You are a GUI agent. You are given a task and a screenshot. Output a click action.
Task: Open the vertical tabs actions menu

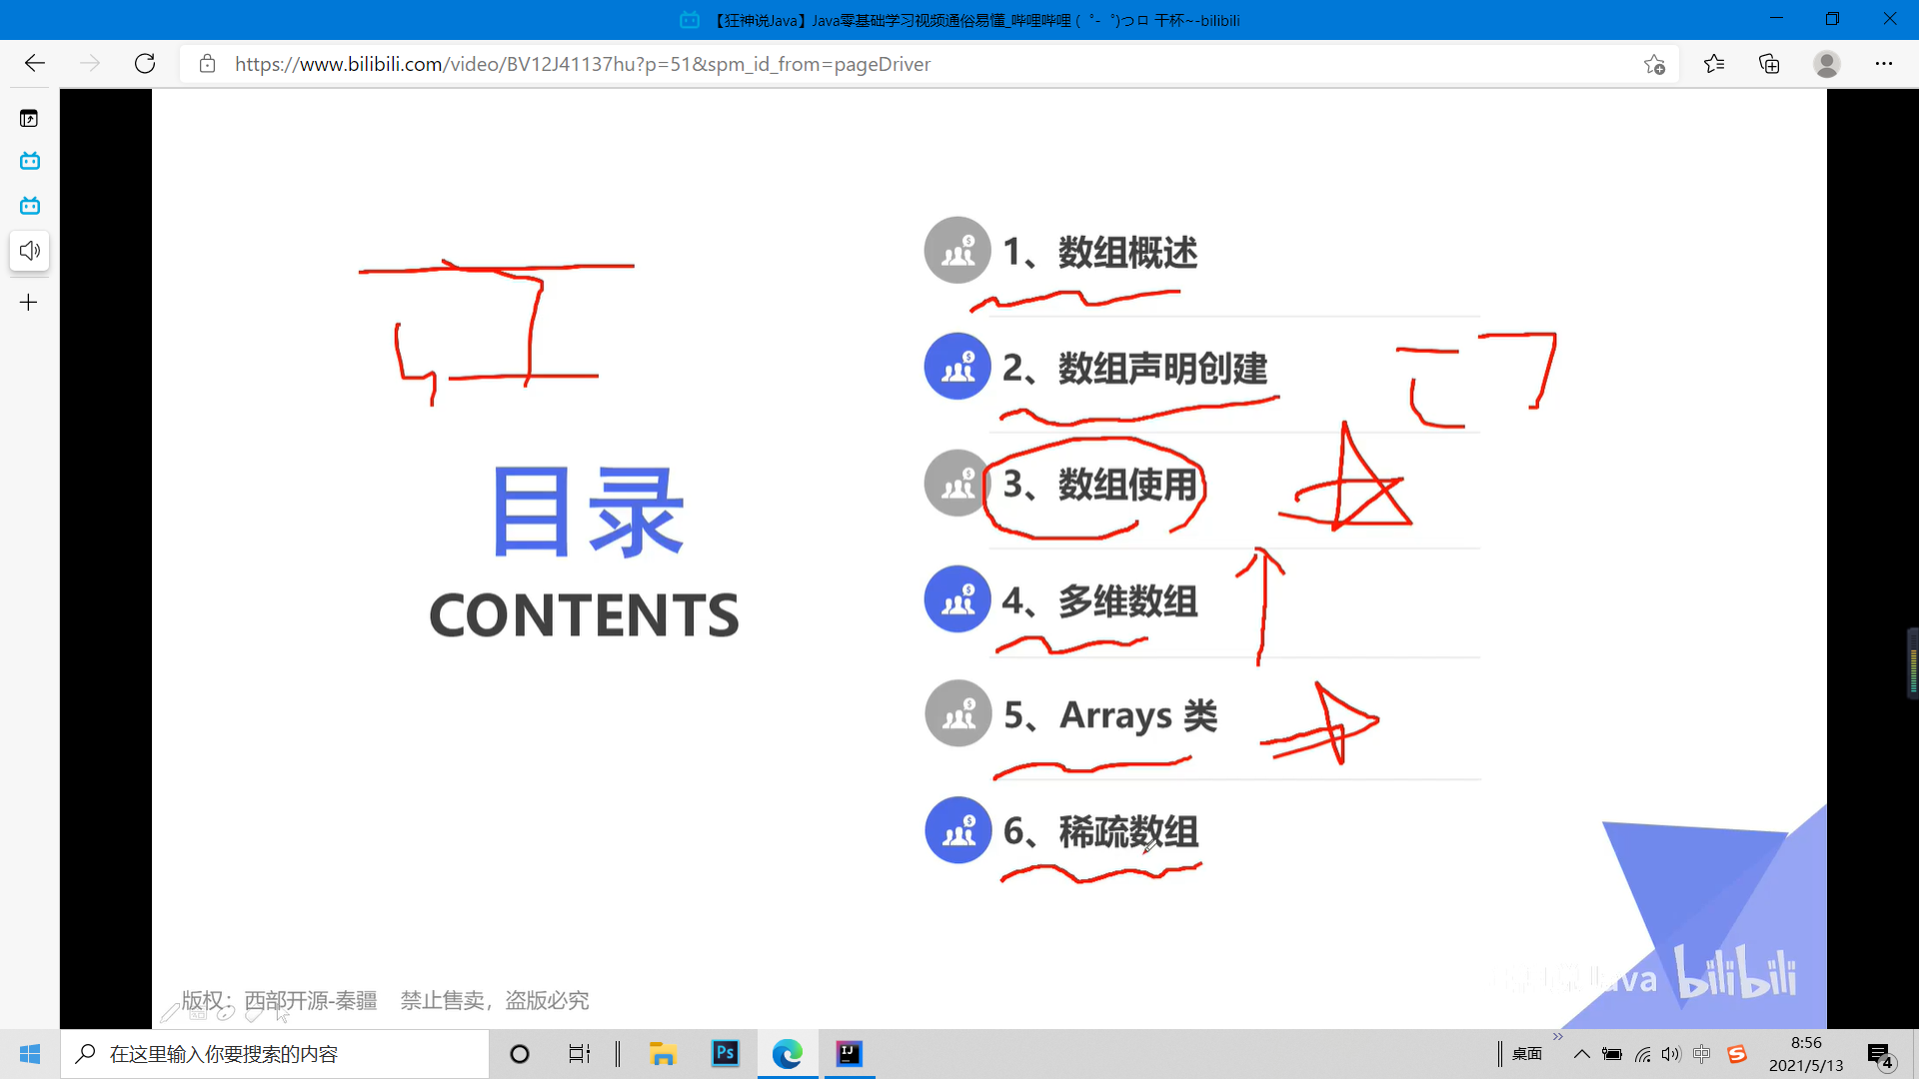[29, 119]
